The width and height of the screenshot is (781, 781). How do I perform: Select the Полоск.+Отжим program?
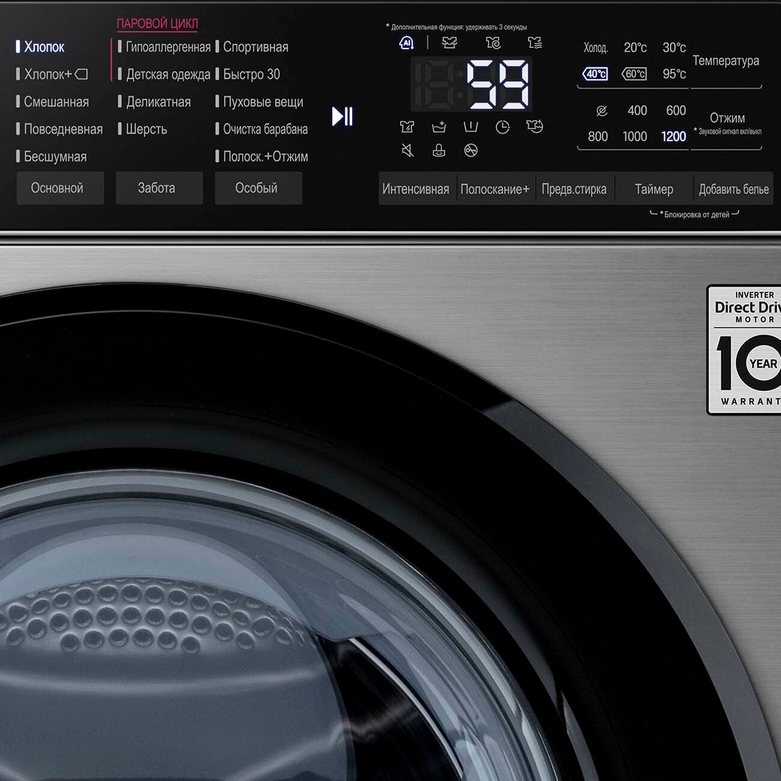pos(261,157)
